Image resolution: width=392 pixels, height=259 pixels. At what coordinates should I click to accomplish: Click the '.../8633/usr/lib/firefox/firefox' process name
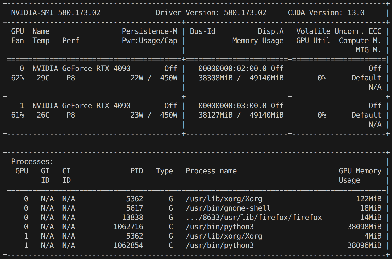coord(254,218)
